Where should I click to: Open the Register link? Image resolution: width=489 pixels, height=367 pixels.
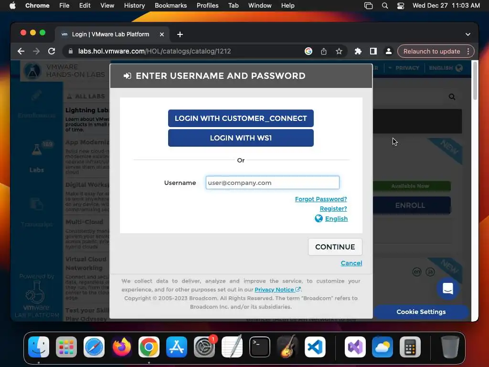pyautogui.click(x=333, y=208)
